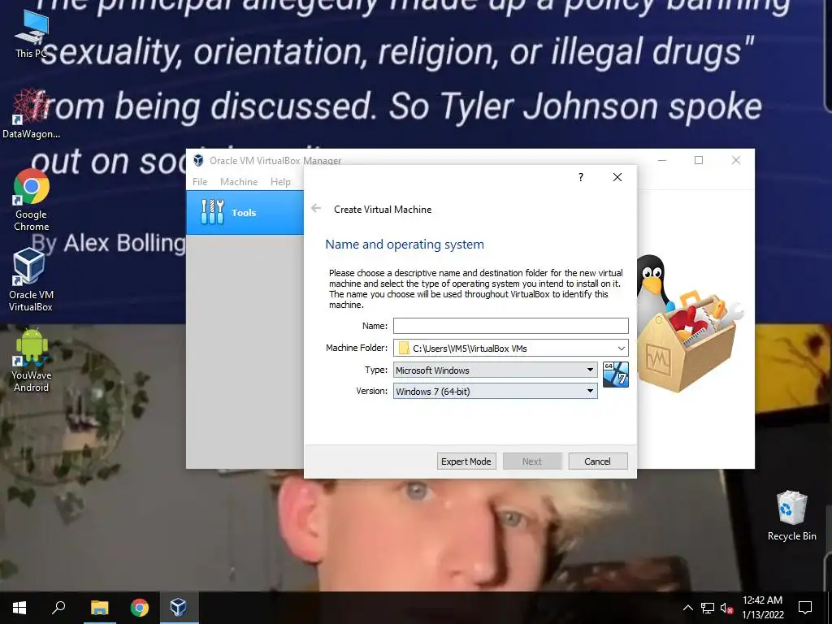Show hidden system tray icons
The width and height of the screenshot is (832, 624).
[x=687, y=608]
